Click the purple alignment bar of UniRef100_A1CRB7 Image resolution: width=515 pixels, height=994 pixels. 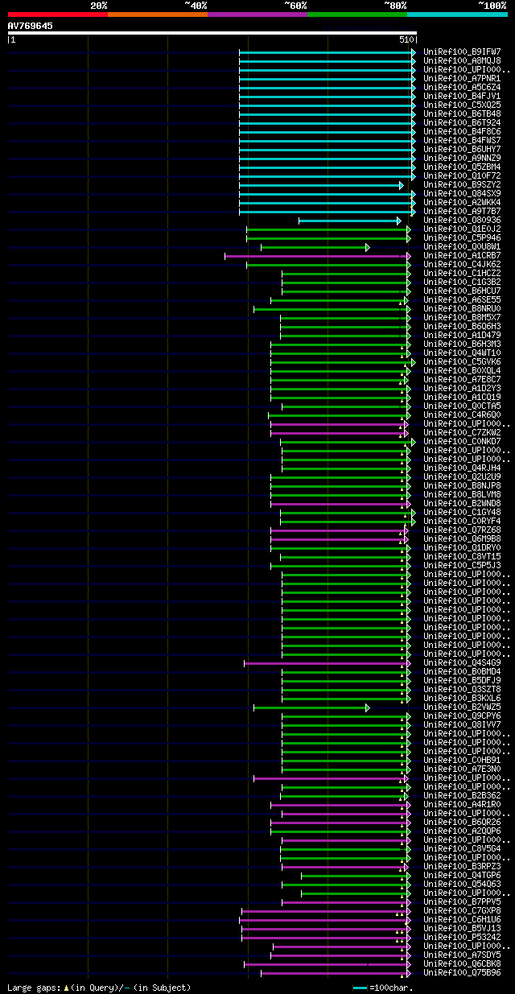(x=317, y=256)
